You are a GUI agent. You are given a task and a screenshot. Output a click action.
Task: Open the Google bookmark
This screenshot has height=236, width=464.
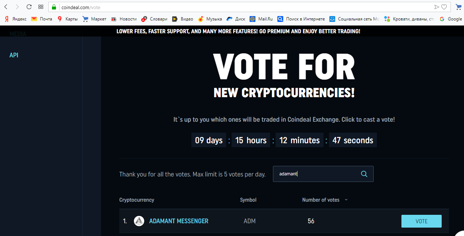[x=451, y=19]
